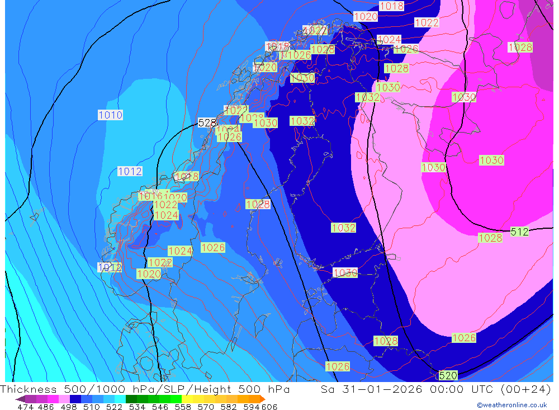Click the blue 1010 isobar label
Viewport: 559px width, 410px height.
click(110, 115)
